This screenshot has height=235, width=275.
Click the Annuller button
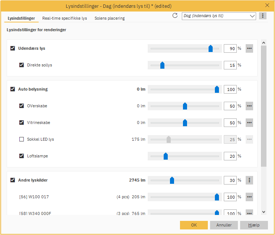click(224, 225)
